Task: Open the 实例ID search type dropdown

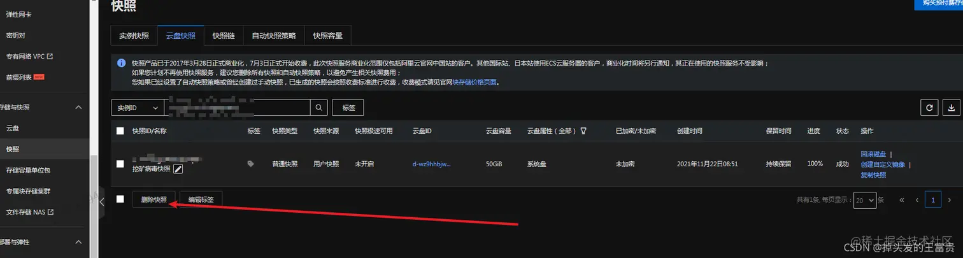Action: [138, 108]
